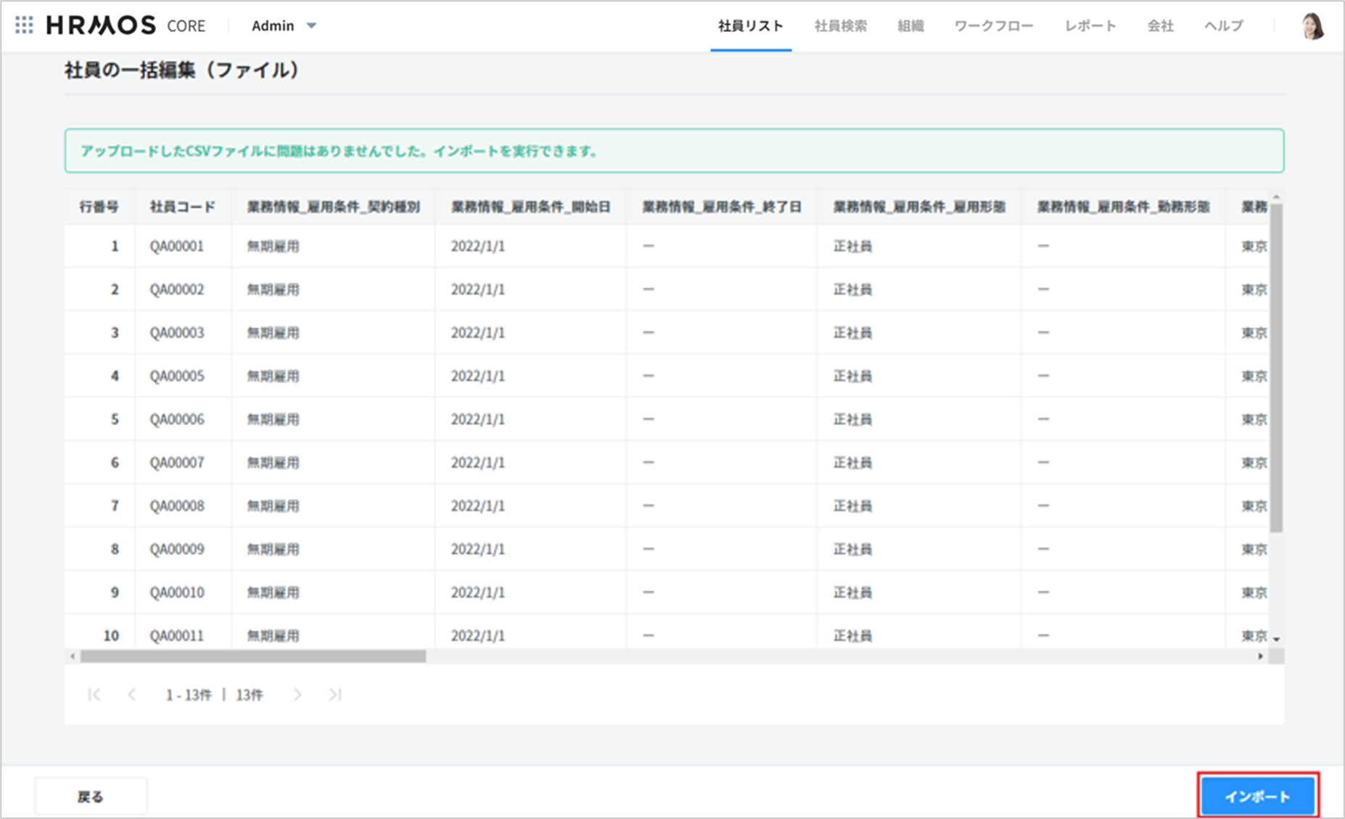Go to first page of results
The width and height of the screenshot is (1345, 819).
[x=94, y=695]
